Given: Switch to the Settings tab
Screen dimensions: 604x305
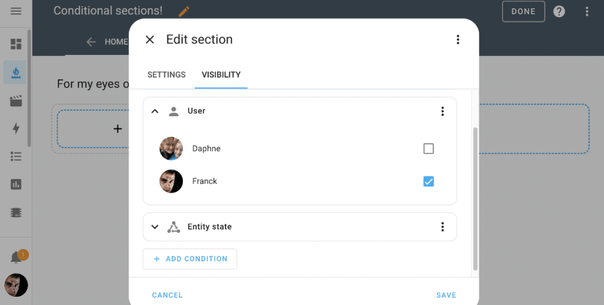Looking at the screenshot, I should click(x=166, y=75).
